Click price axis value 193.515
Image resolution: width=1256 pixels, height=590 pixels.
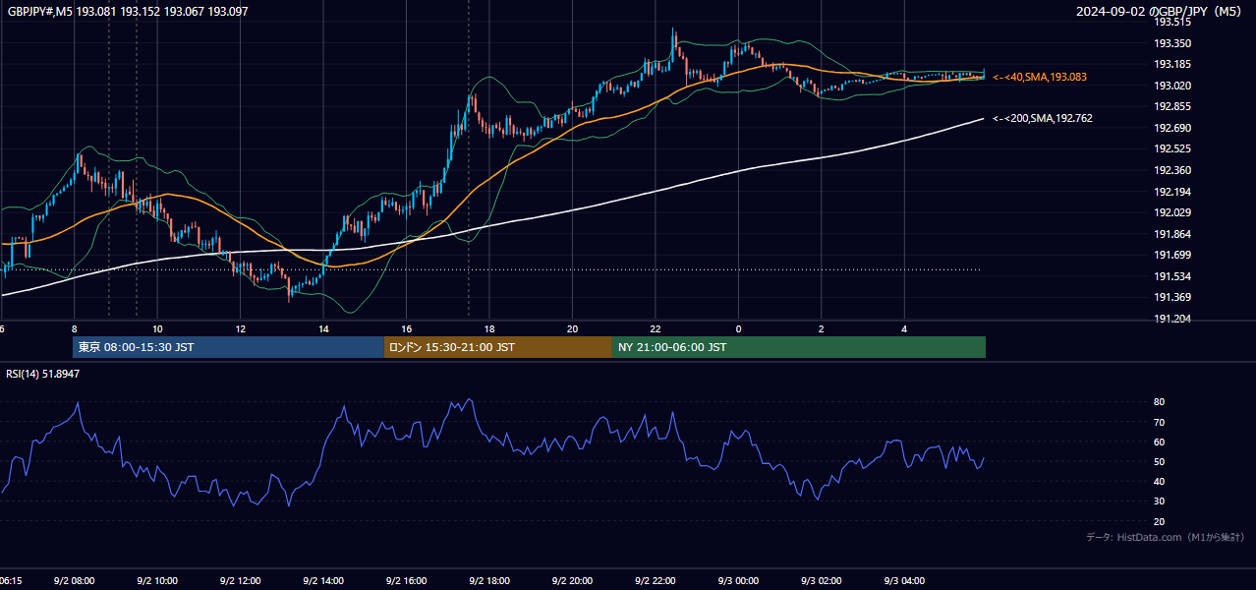1172,22
